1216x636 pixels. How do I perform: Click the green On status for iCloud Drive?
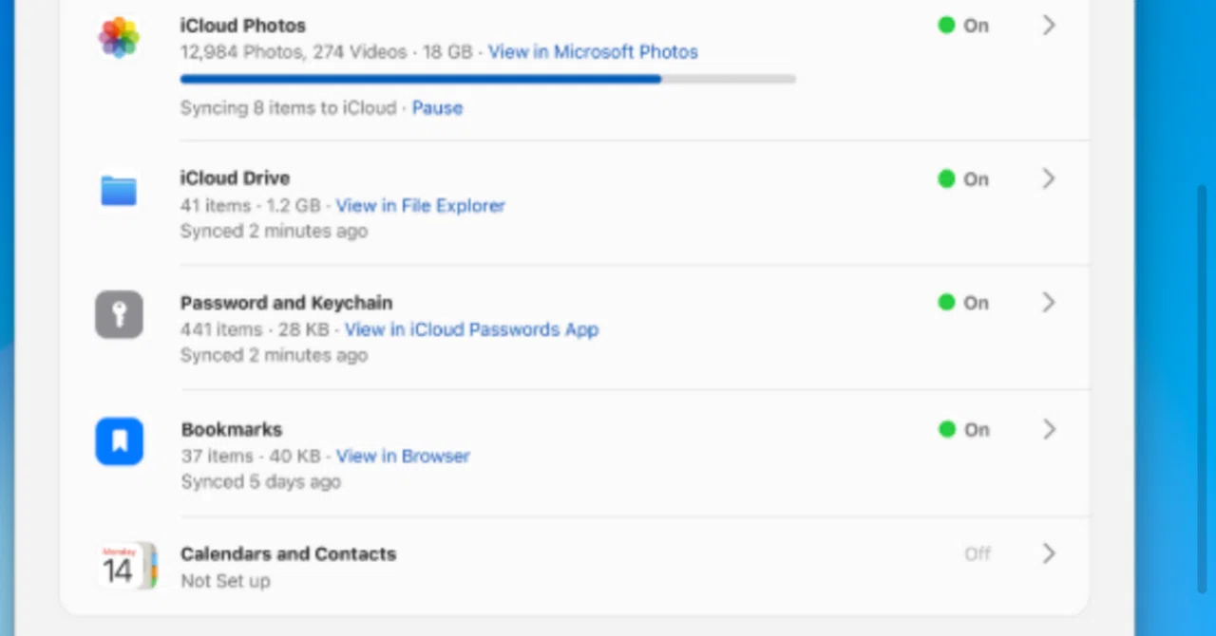(963, 178)
